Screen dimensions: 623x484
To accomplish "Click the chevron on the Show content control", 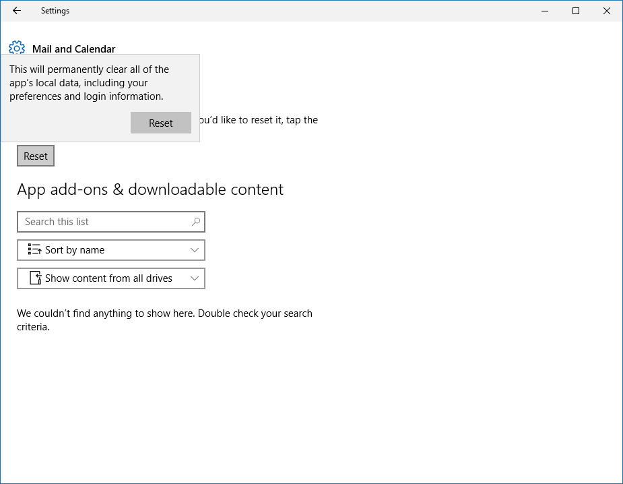I will click(196, 278).
